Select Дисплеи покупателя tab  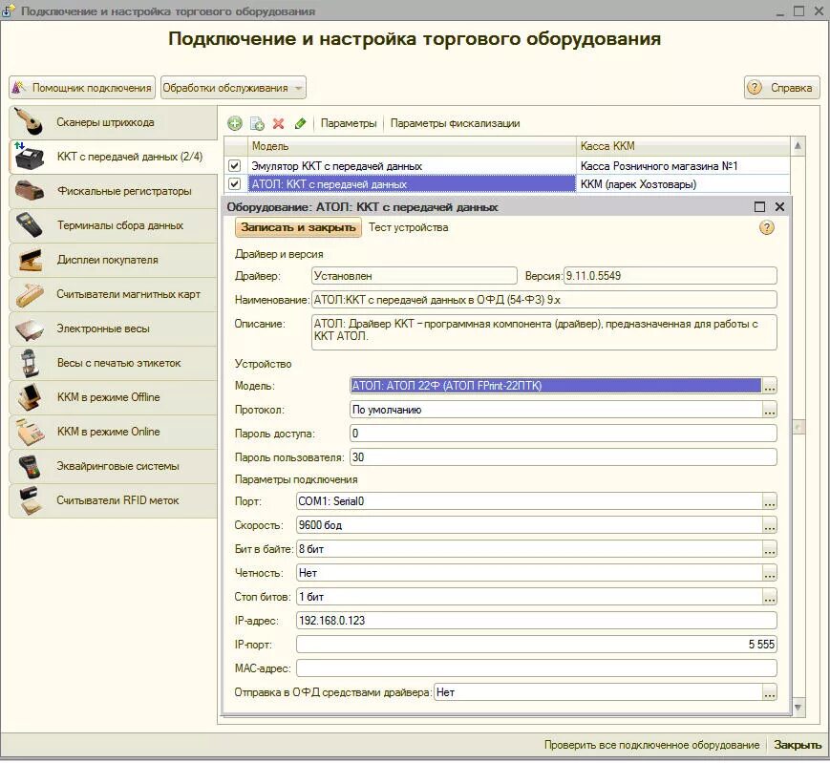click(113, 260)
